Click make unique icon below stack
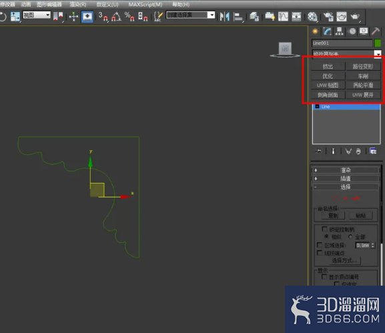Screen dimensions: 385x333 (x=348, y=151)
